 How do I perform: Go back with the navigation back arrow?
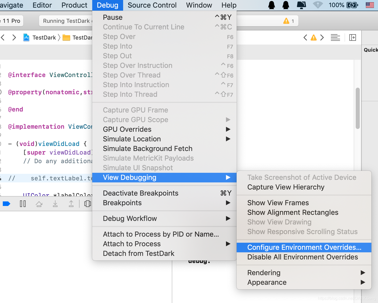pyautogui.click(x=3, y=37)
